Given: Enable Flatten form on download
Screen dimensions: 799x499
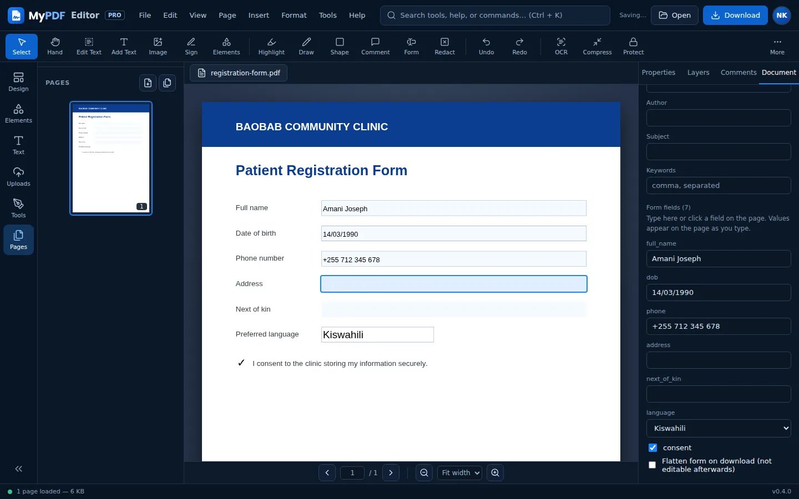Looking at the screenshot, I should coord(652,465).
